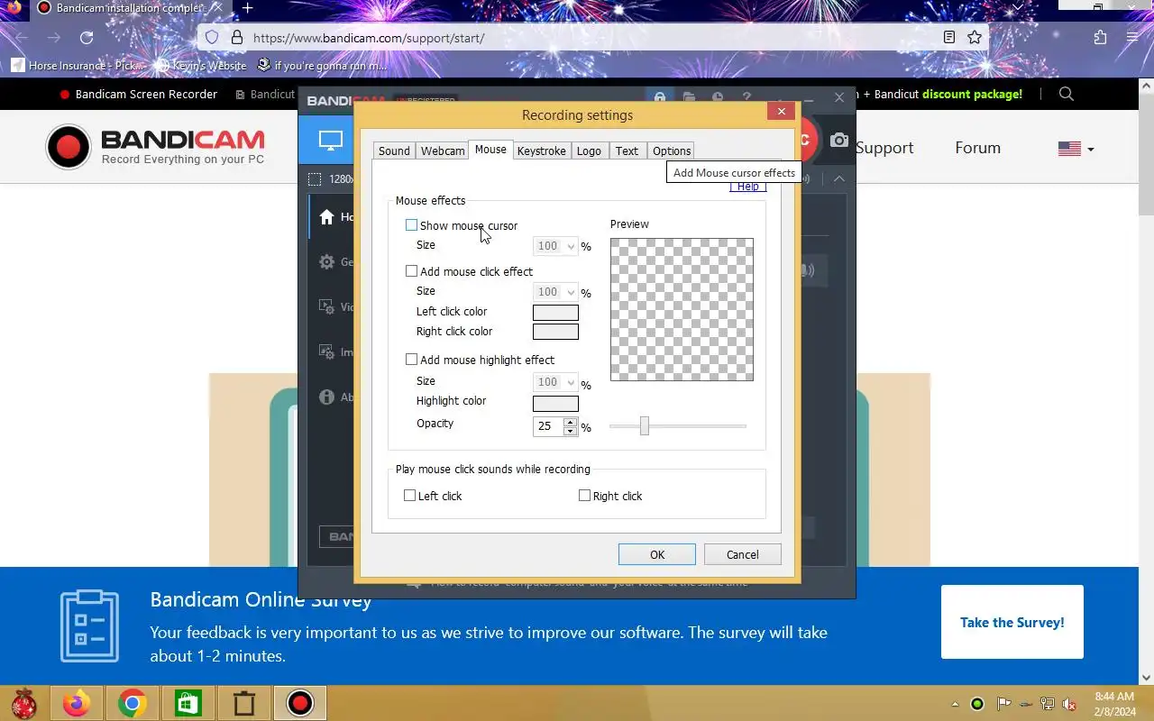Image resolution: width=1154 pixels, height=721 pixels.
Task: Open Bandicam General gear icon in sidebar
Action: 327,262
